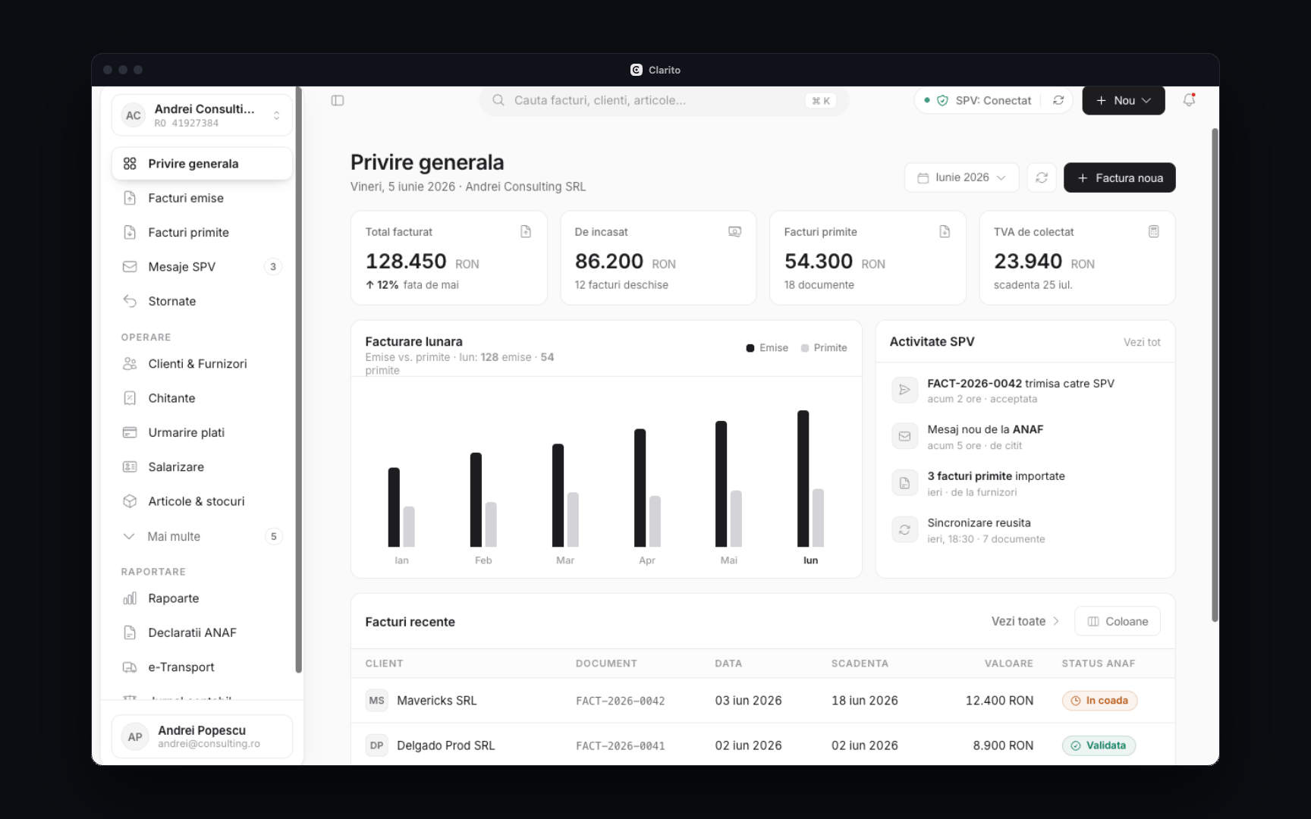
Task: Click the Clarito logo in title bar
Action: pyautogui.click(x=636, y=70)
